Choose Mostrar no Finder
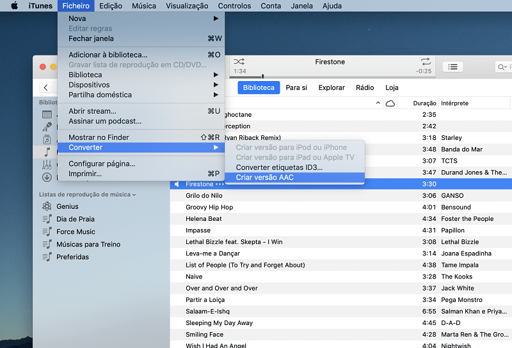The height and width of the screenshot is (348, 512). pyautogui.click(x=141, y=137)
